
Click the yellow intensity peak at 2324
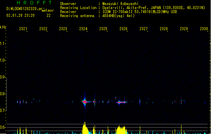coord(85,128)
